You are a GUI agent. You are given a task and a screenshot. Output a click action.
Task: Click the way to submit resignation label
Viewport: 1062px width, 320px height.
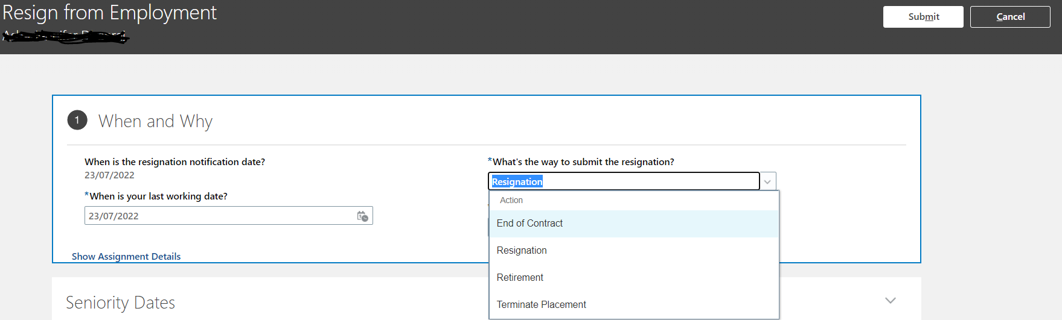tap(583, 162)
